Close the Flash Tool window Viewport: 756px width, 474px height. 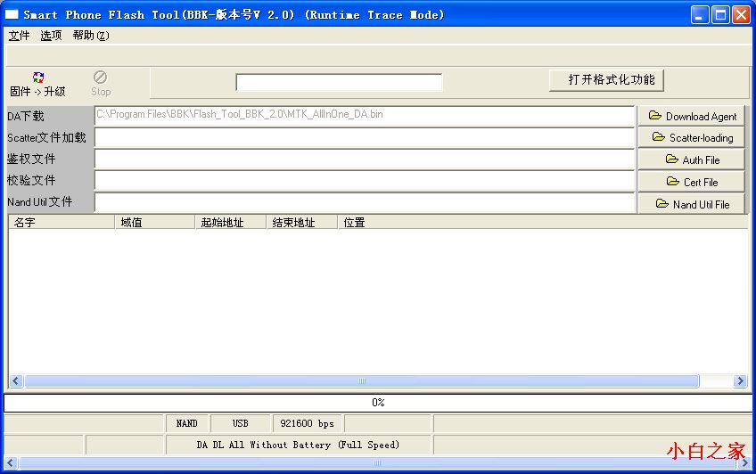pos(741,15)
